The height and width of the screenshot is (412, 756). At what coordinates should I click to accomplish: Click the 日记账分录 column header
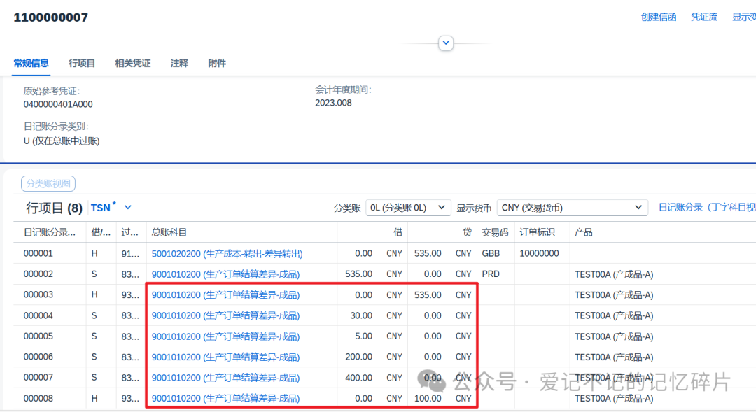pos(50,232)
